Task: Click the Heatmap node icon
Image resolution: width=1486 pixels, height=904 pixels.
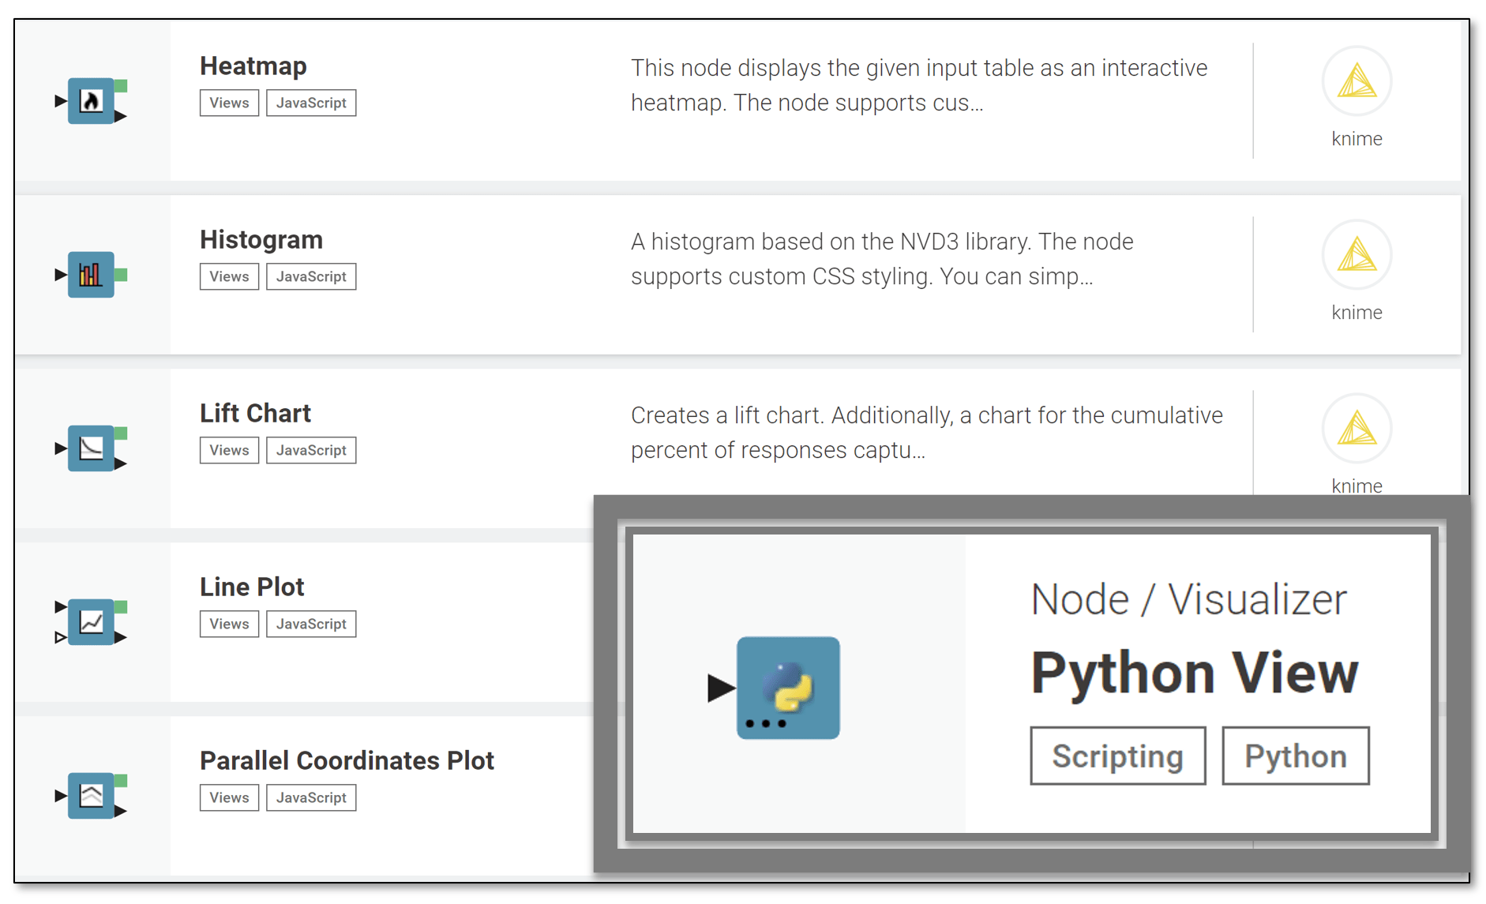Action: tap(91, 101)
